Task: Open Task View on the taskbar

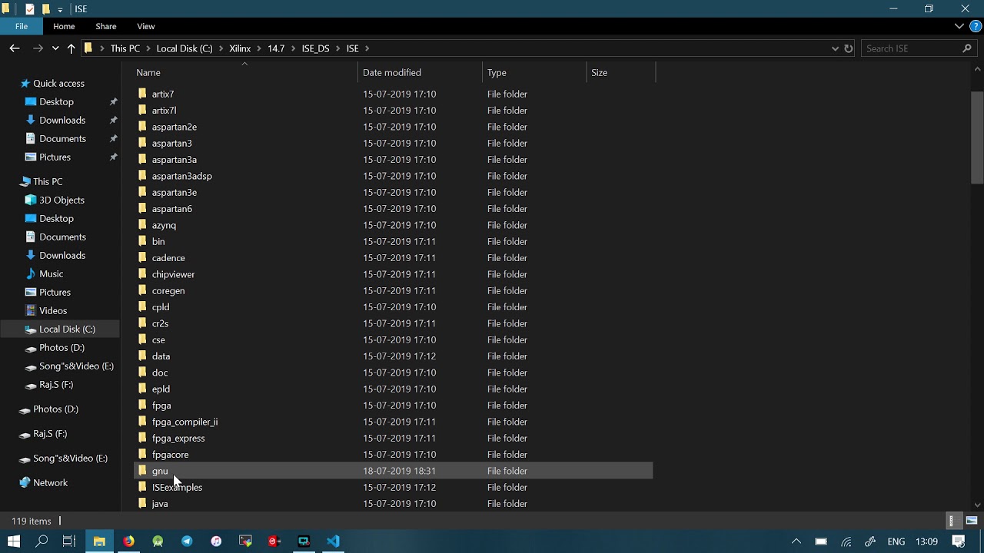Action: coord(69,541)
